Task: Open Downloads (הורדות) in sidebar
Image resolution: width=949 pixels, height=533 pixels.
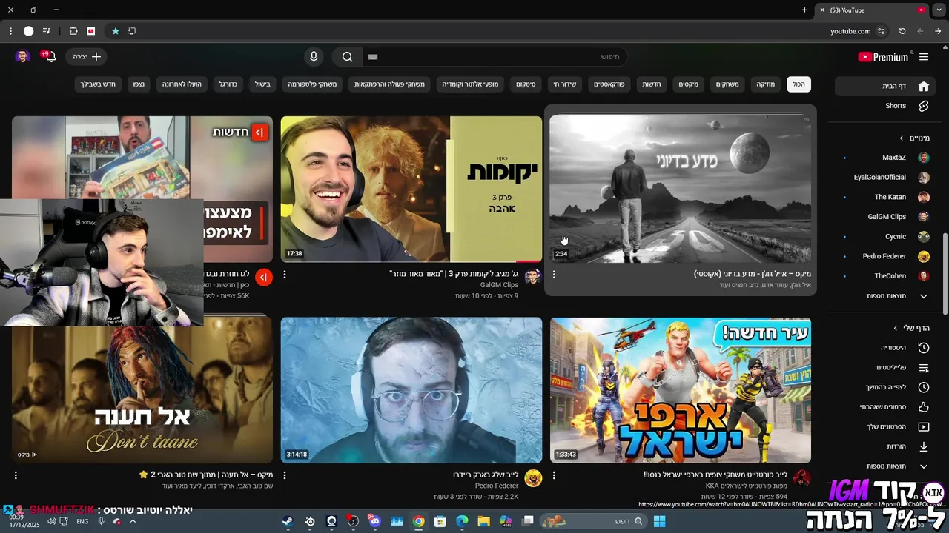Action: 887,446
